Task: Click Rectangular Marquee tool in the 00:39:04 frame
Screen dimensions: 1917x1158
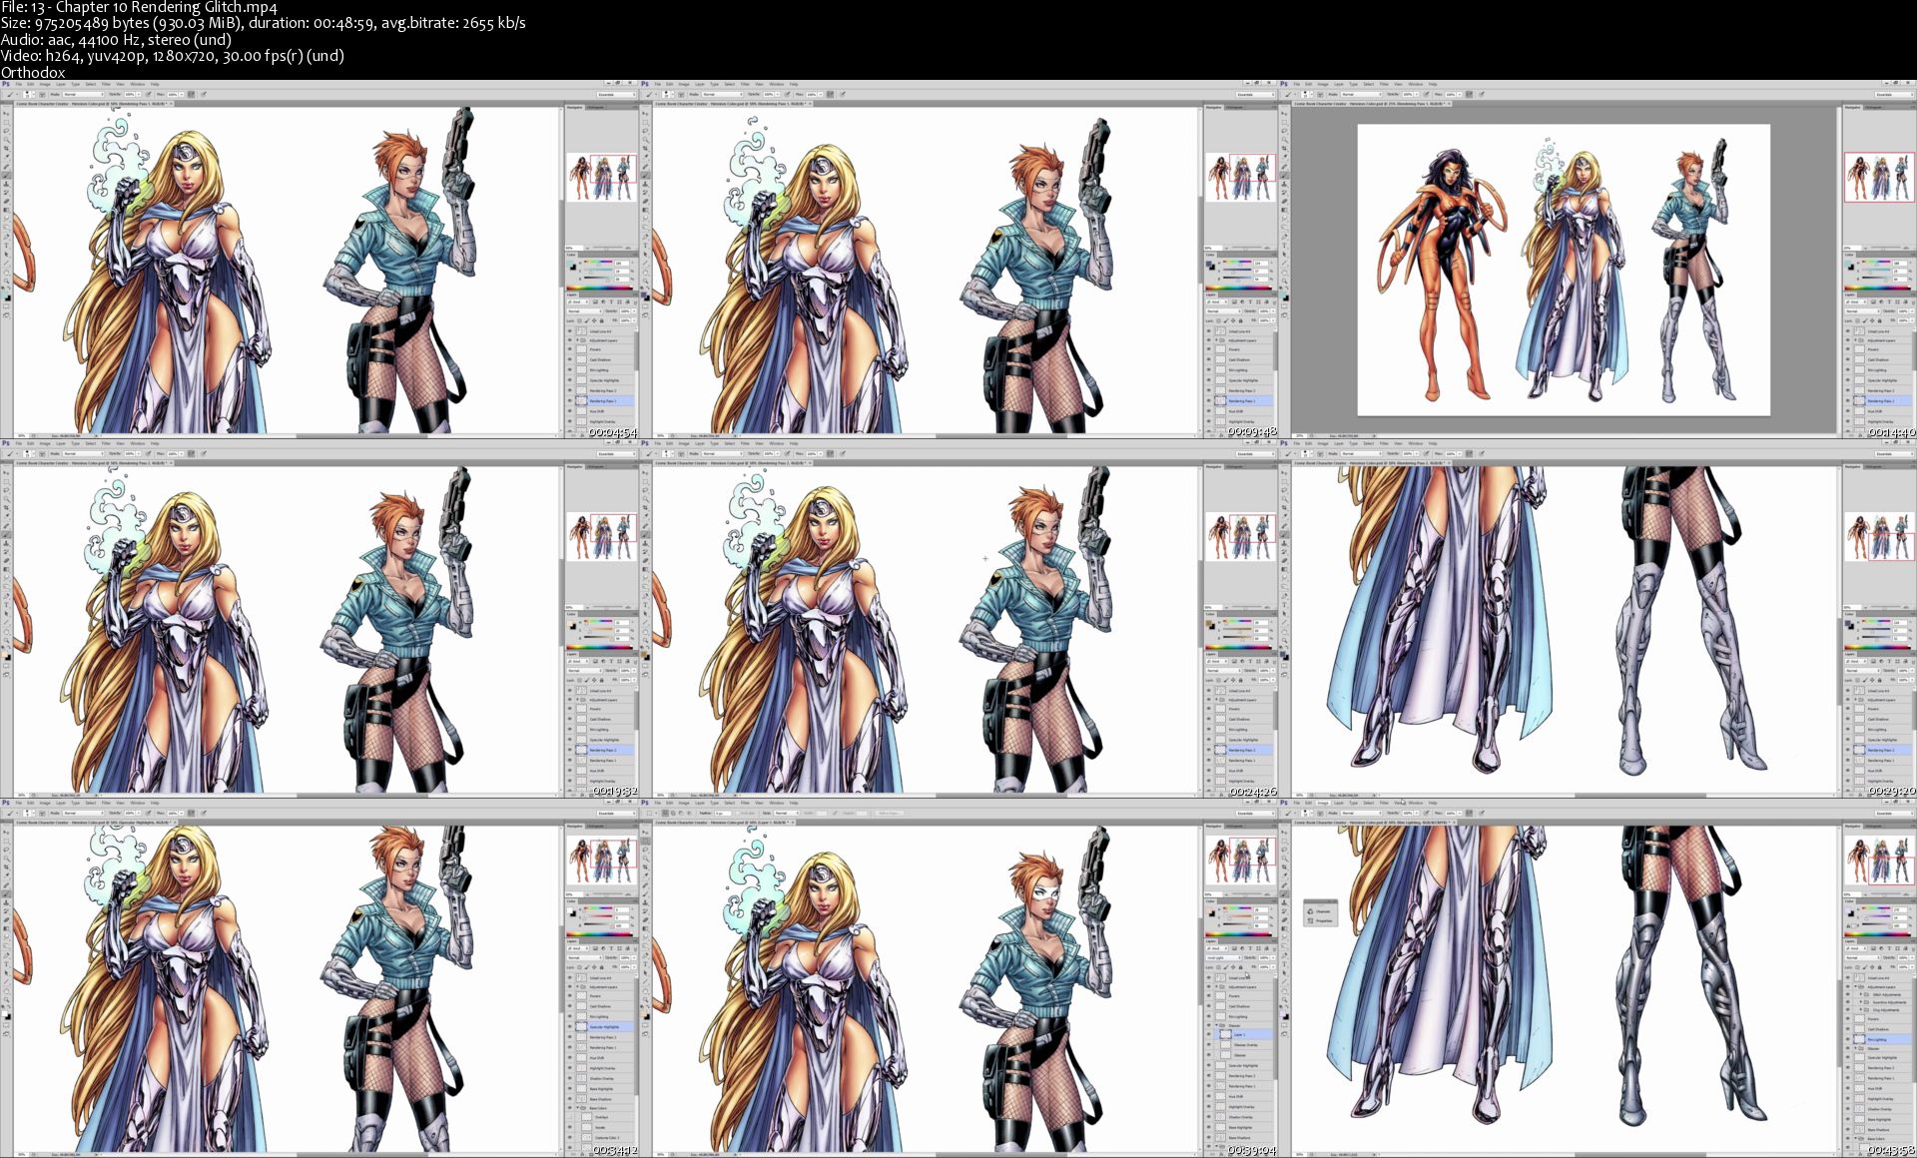Action: tap(645, 841)
